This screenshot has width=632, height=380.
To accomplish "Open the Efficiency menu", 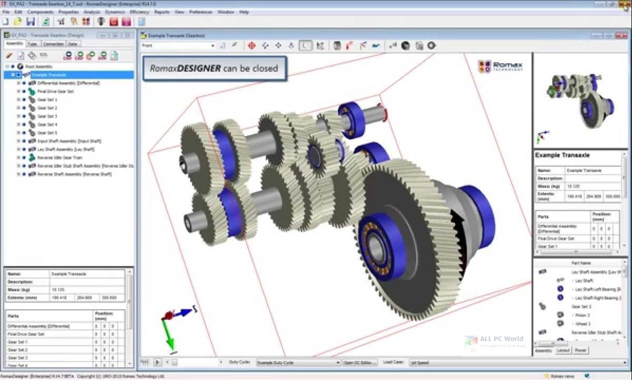I will pyautogui.click(x=139, y=12).
